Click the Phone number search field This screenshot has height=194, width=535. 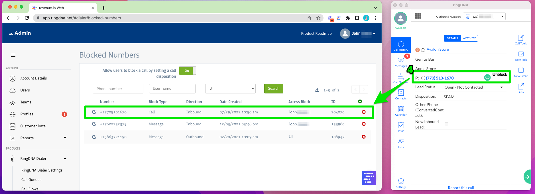[x=118, y=89]
